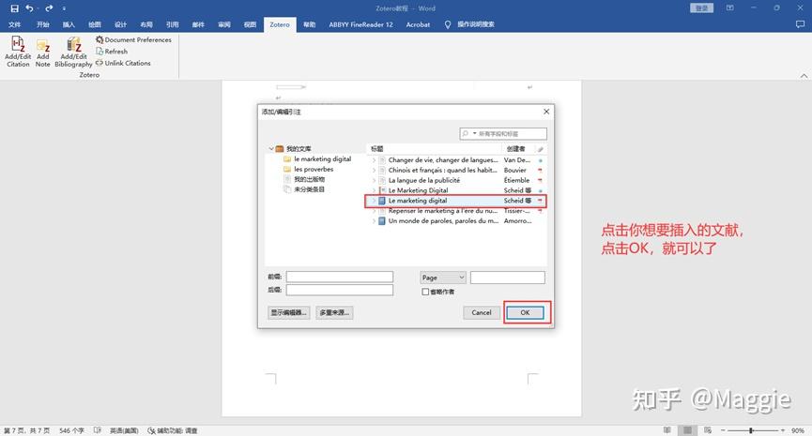Select Changer de vie, changer de langues item
Screen dimensions: 812x436
456,160
